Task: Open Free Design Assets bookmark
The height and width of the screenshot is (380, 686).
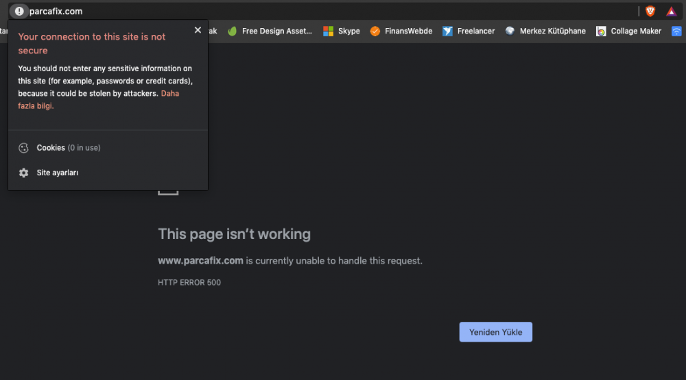Action: (270, 31)
